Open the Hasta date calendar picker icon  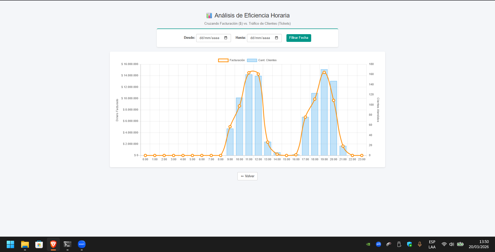pyautogui.click(x=276, y=38)
